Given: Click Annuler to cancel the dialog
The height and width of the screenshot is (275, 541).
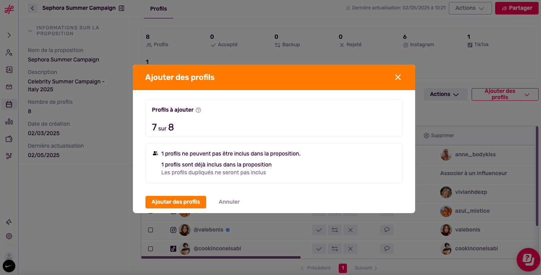Looking at the screenshot, I should (x=229, y=202).
